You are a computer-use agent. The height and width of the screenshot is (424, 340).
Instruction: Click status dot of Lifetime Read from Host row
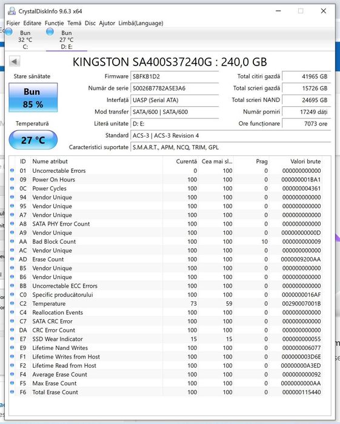point(12,365)
